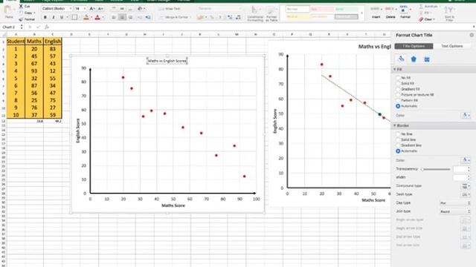
Task: Close the Format Chart Title pane
Action: tap(472, 35)
